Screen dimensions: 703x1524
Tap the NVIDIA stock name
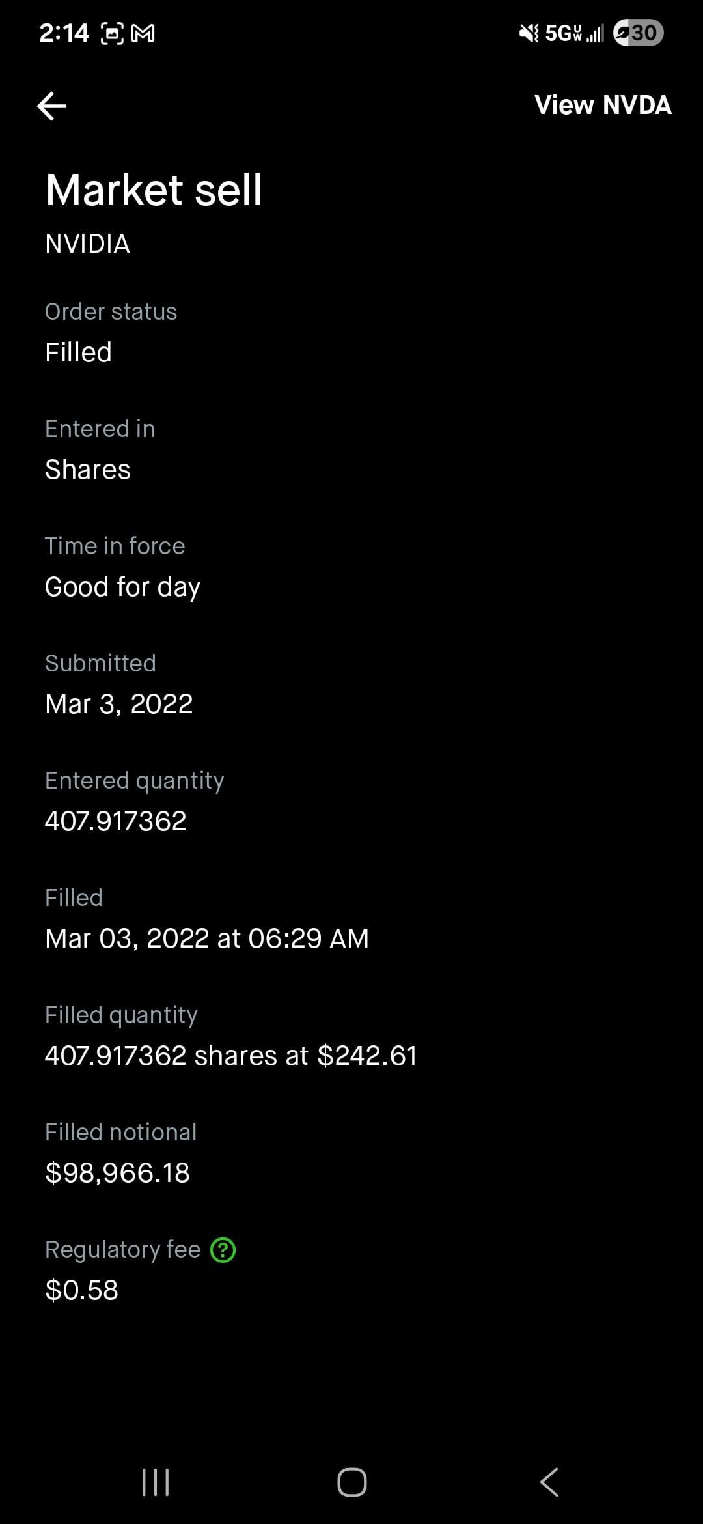87,244
